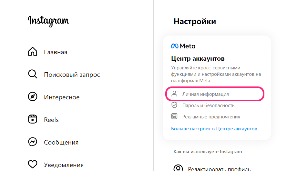Open Редактировать профиль
Image resolution: width=297 pixels, height=171 pixels.
tap(219, 169)
